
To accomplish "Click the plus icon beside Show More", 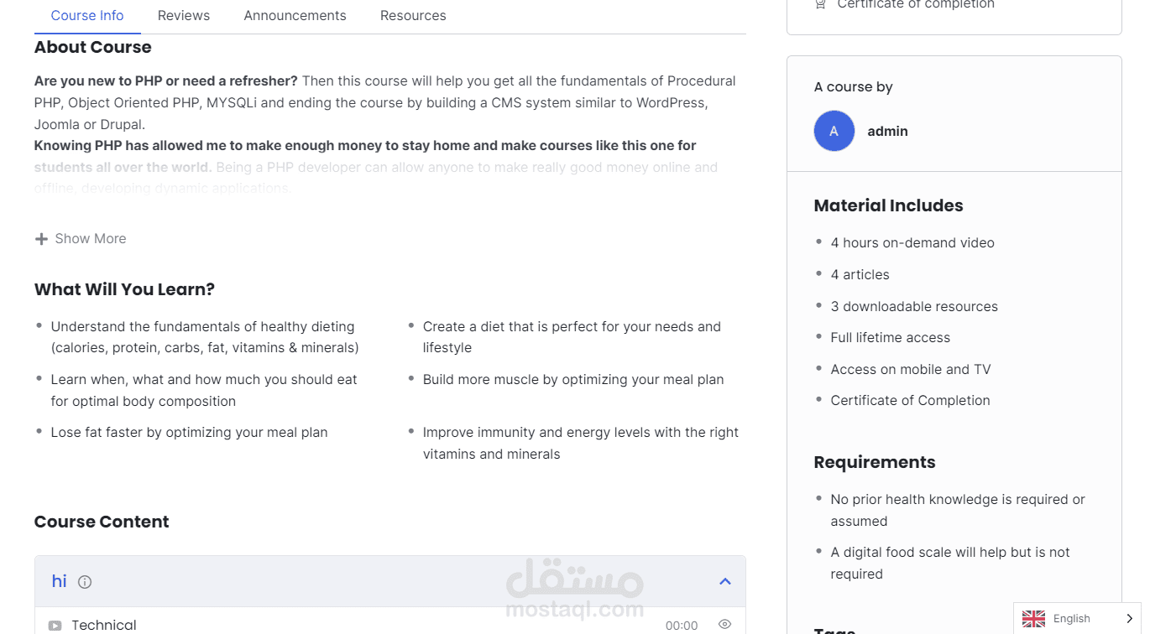I will (x=41, y=239).
